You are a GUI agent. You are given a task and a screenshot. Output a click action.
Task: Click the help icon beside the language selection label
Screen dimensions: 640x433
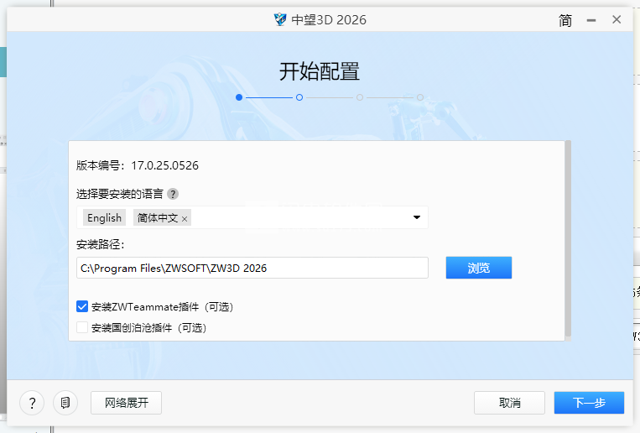[173, 194]
